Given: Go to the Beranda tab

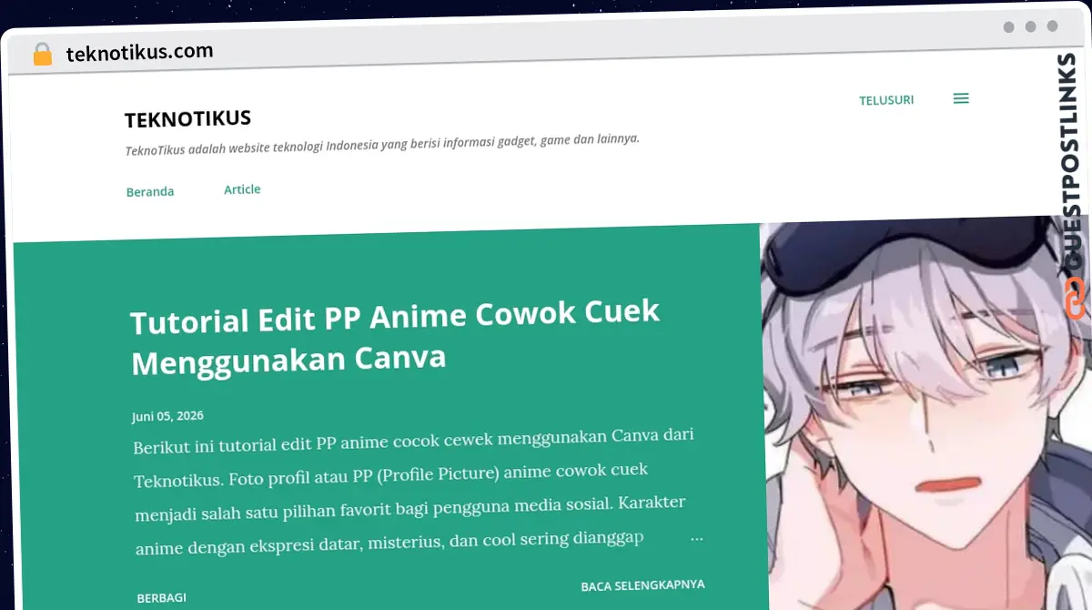Looking at the screenshot, I should (x=150, y=192).
